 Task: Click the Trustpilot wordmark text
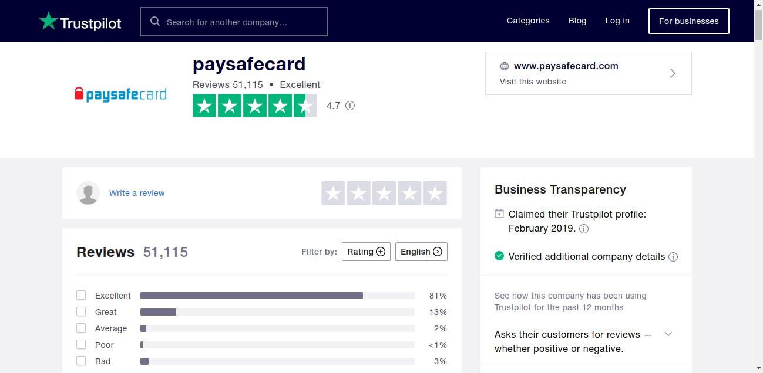(90, 23)
